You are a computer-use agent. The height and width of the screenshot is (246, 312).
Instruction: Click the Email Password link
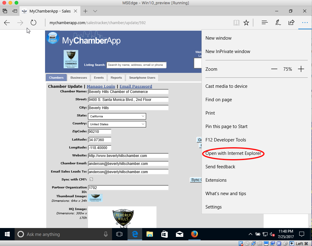136,86
